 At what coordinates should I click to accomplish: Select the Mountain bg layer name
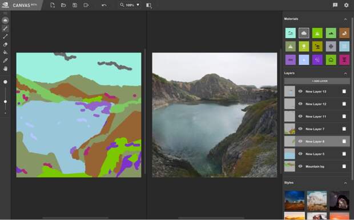pyautogui.click(x=315, y=166)
